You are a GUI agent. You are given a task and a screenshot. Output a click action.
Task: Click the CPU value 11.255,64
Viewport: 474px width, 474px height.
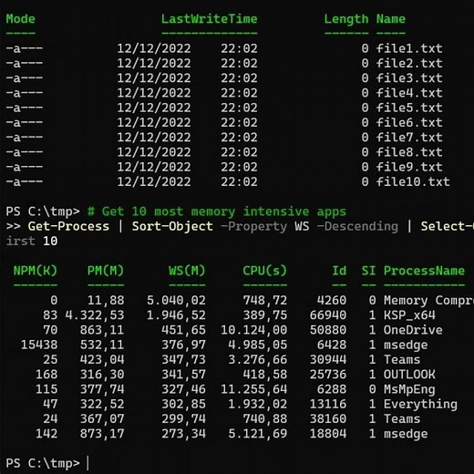pos(253,389)
